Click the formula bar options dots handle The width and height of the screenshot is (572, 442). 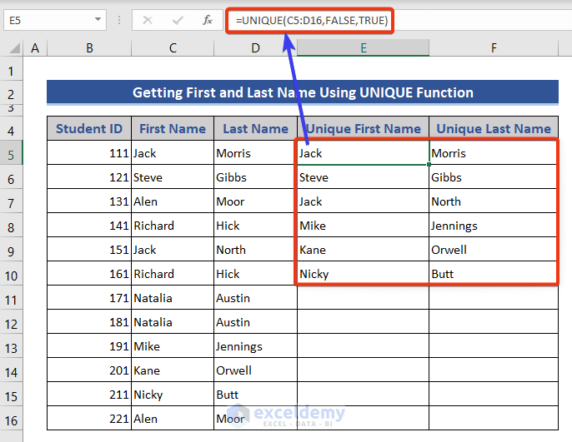click(119, 20)
